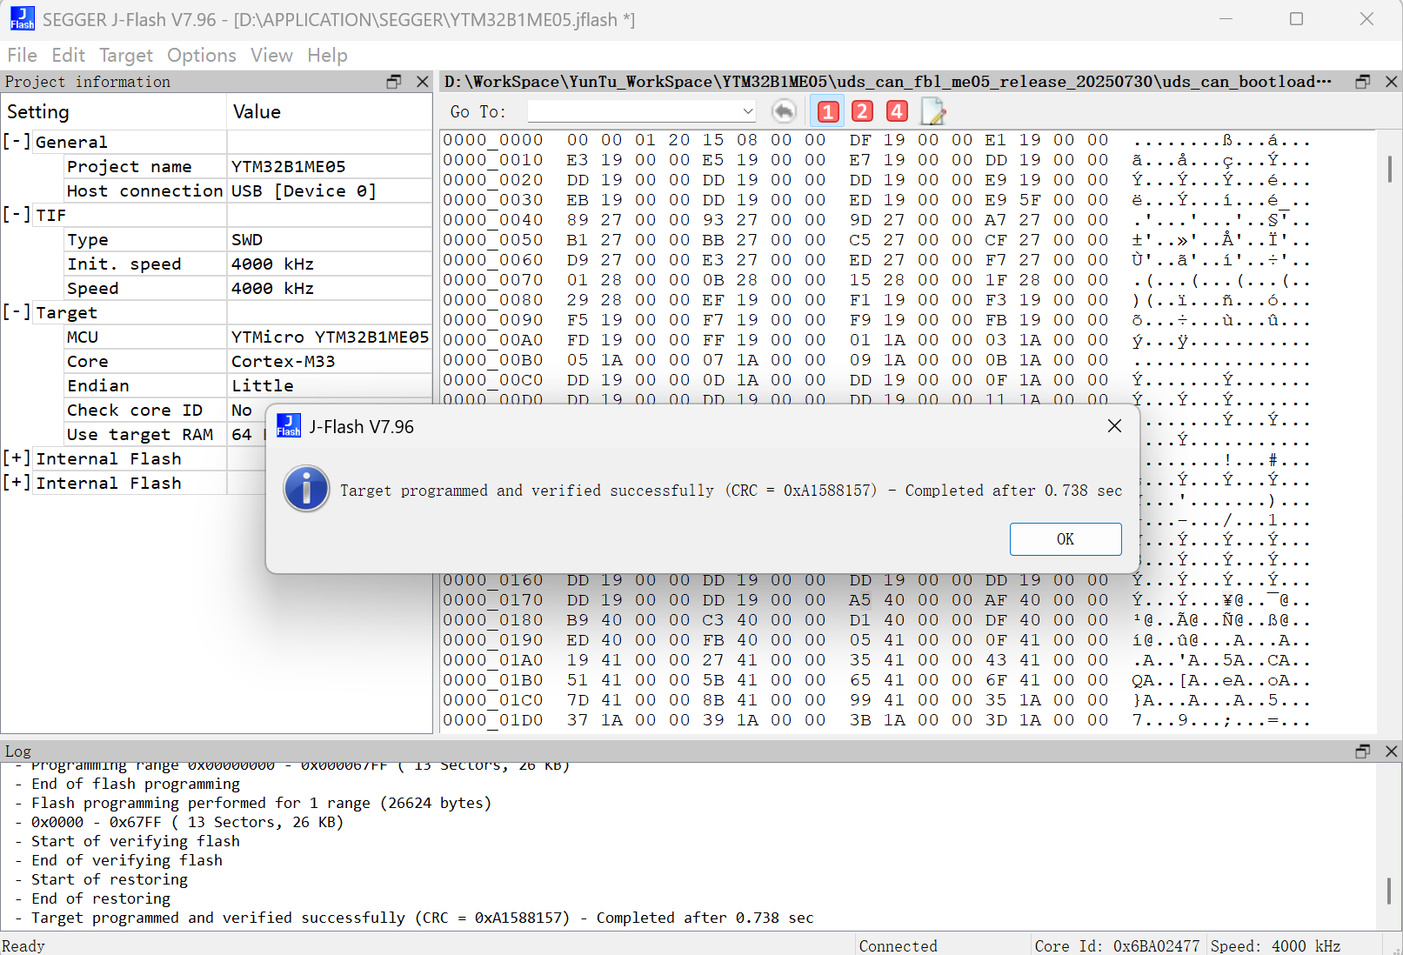Screen dimensions: 1403x955
Task: Open the Target menu
Action: point(126,56)
